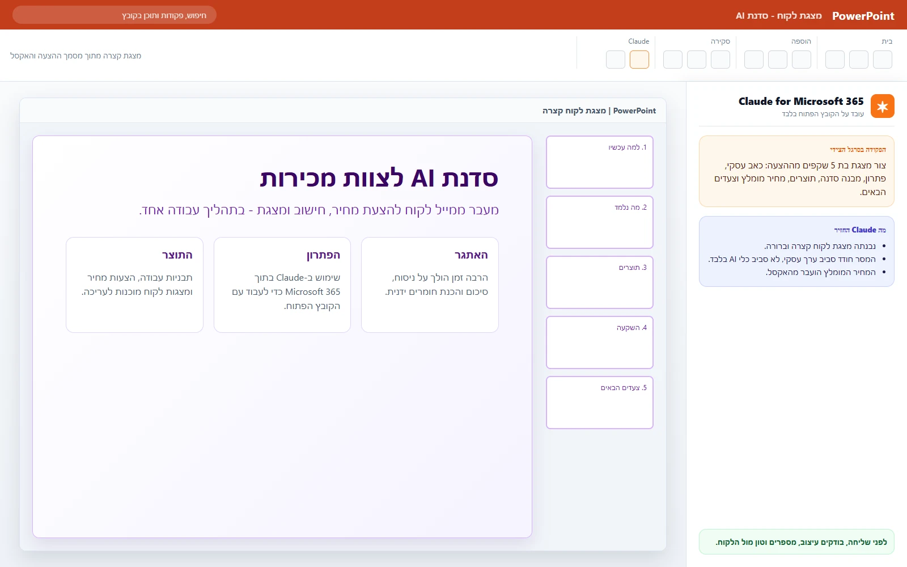Click התוצר card text תבניות עבודה, הצעות מחיר

click(137, 285)
